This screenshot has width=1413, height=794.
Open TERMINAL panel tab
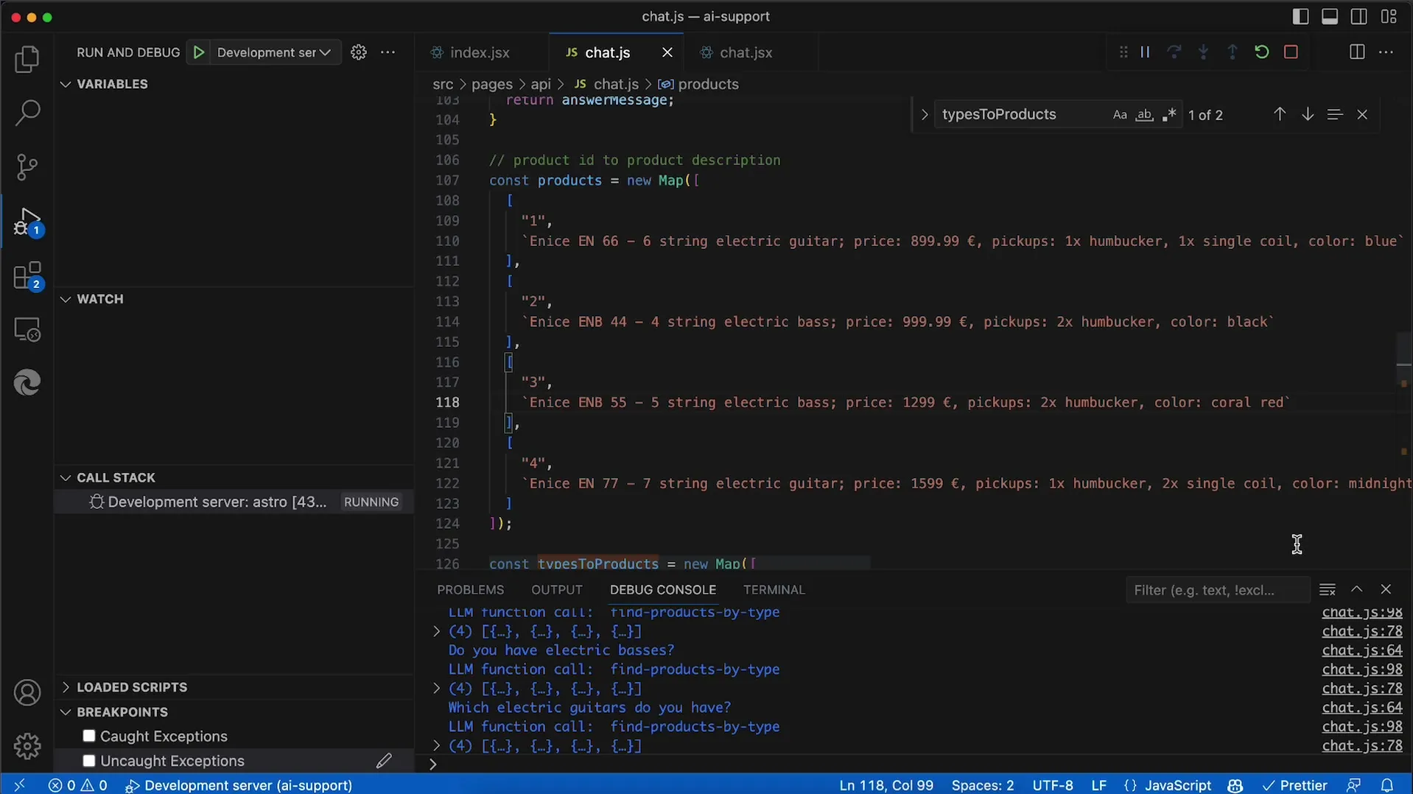click(774, 590)
